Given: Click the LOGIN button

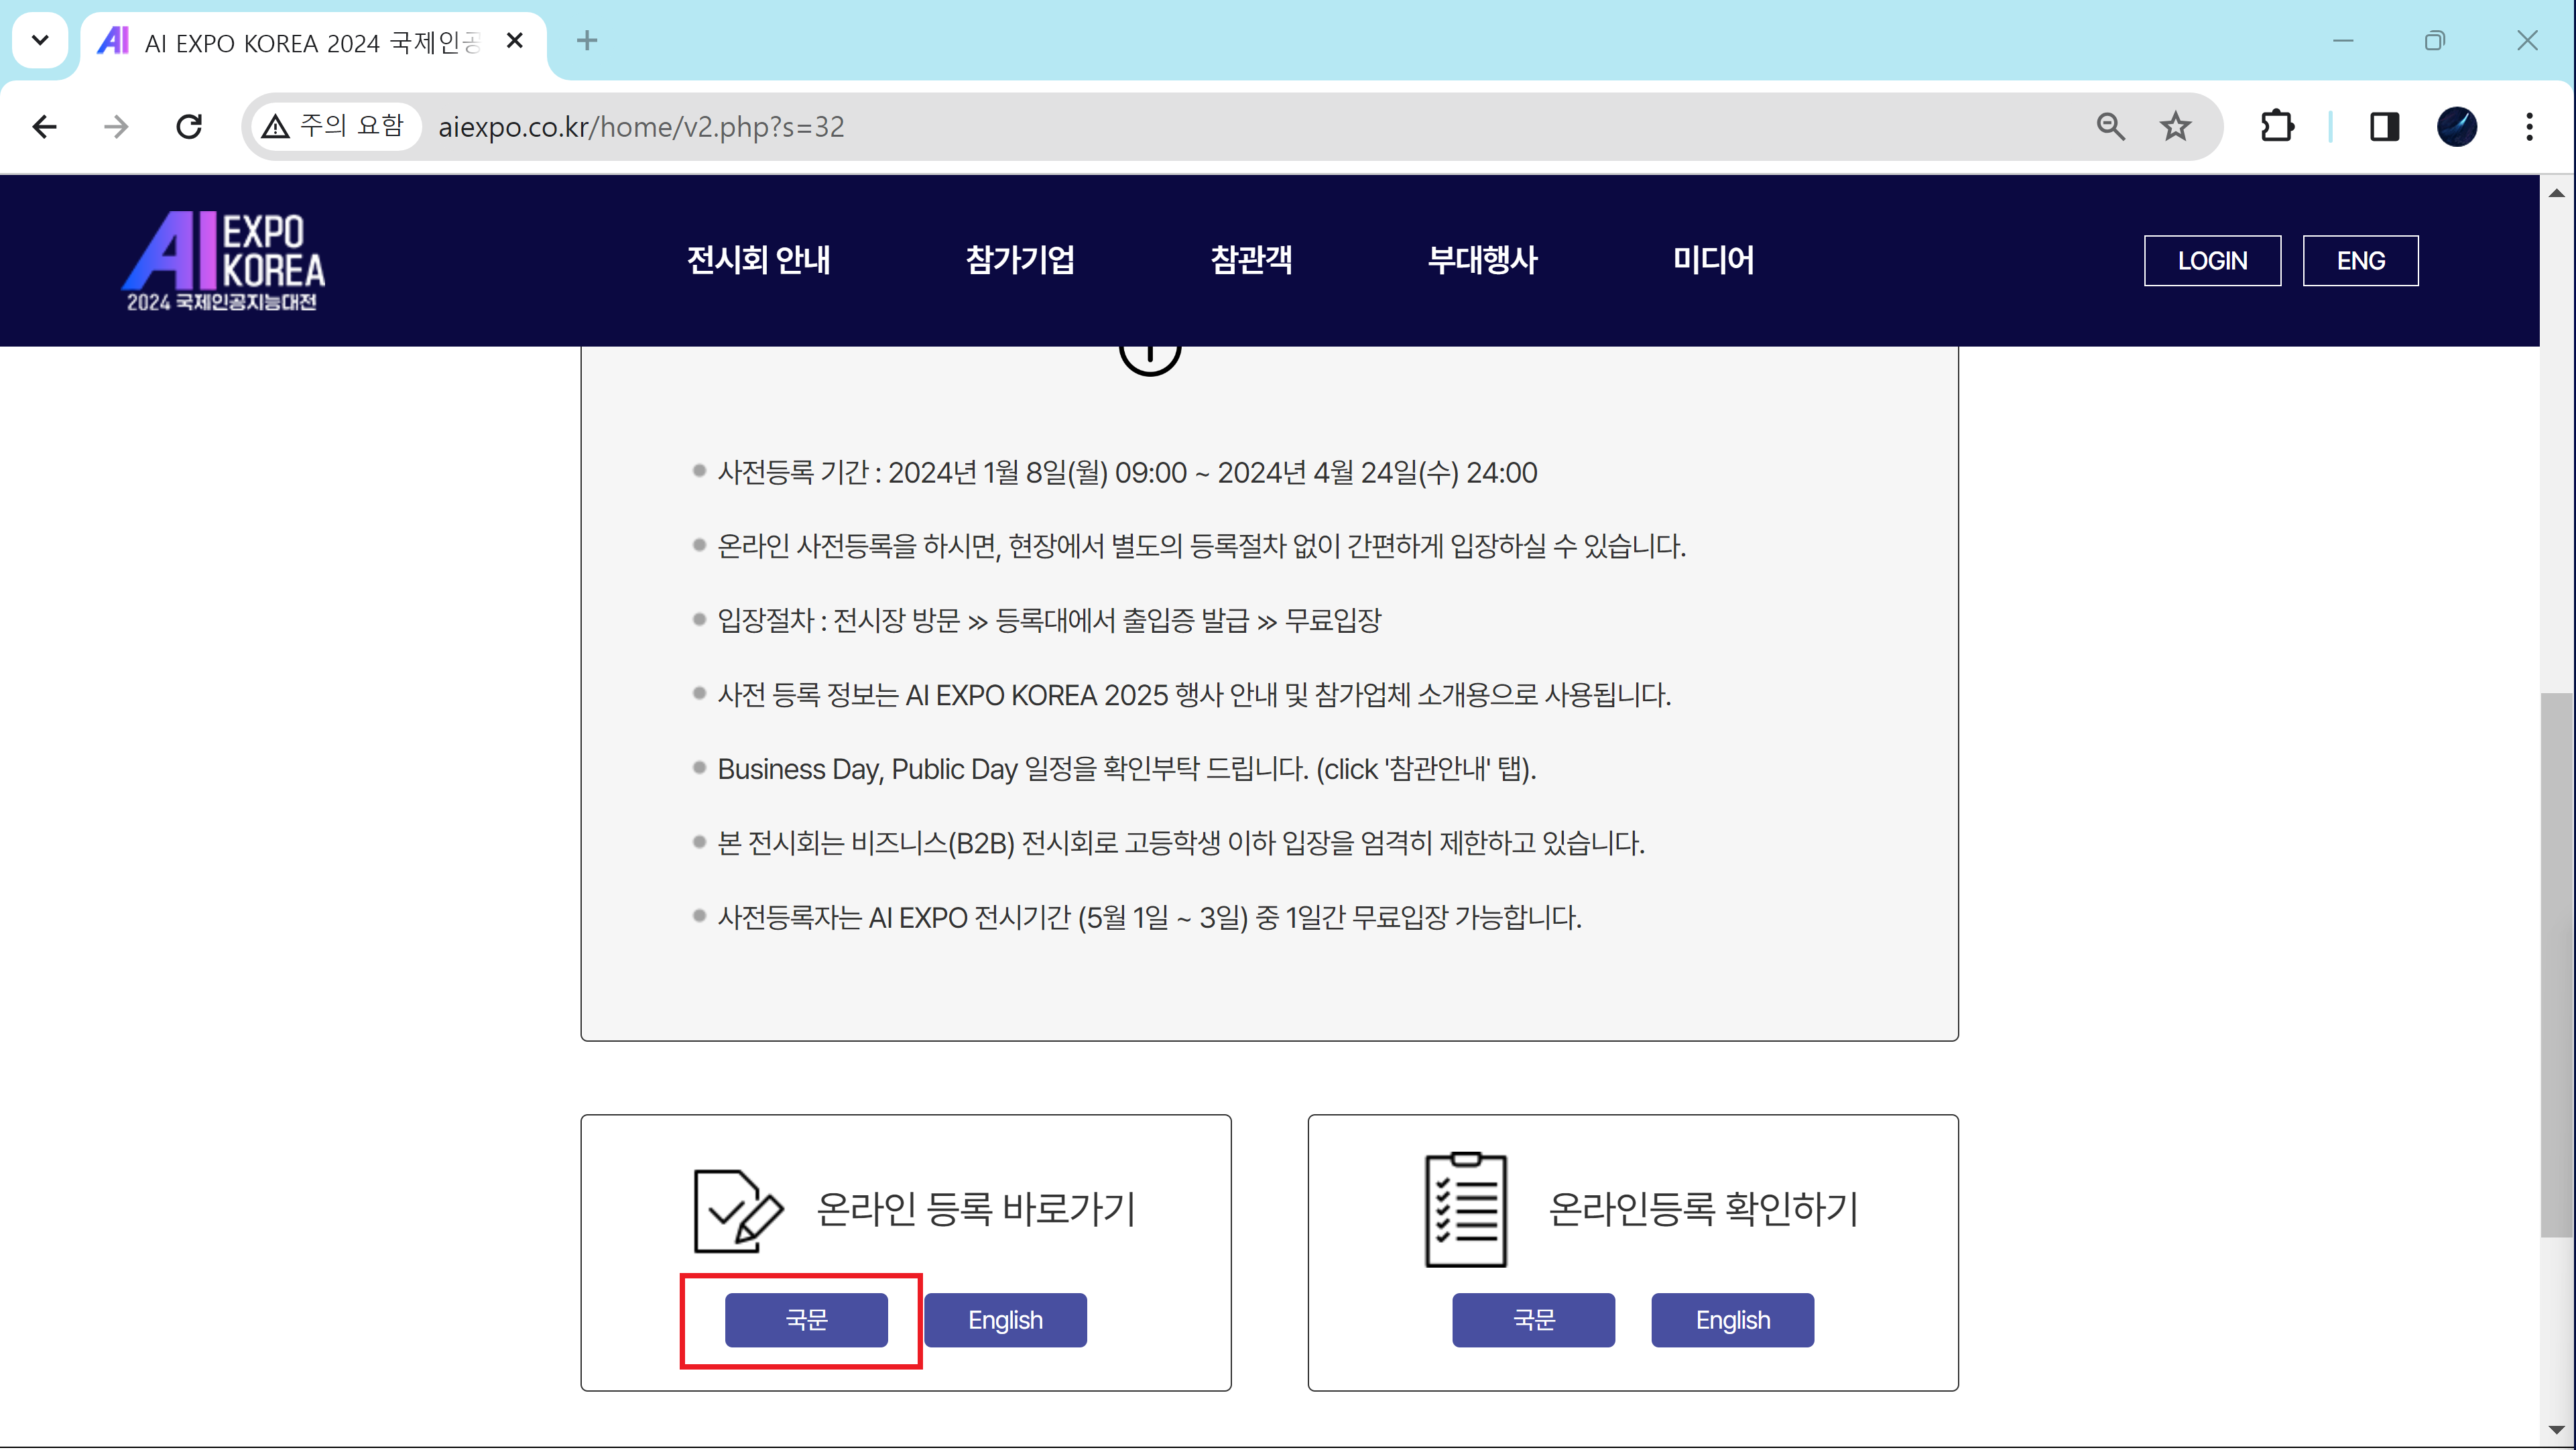Looking at the screenshot, I should (2211, 261).
